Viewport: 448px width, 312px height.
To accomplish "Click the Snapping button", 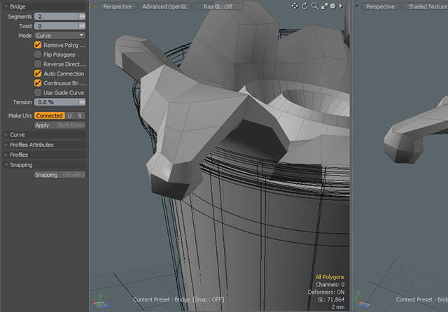I will tap(46, 175).
